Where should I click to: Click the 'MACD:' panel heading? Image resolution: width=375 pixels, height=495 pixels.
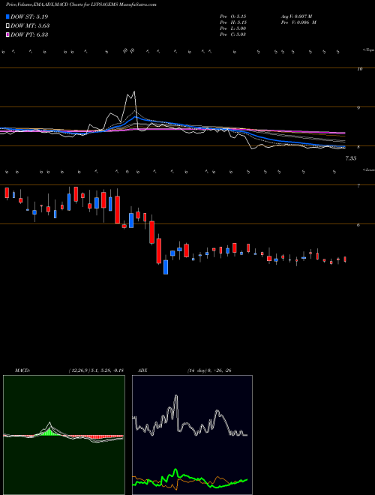click(22, 370)
